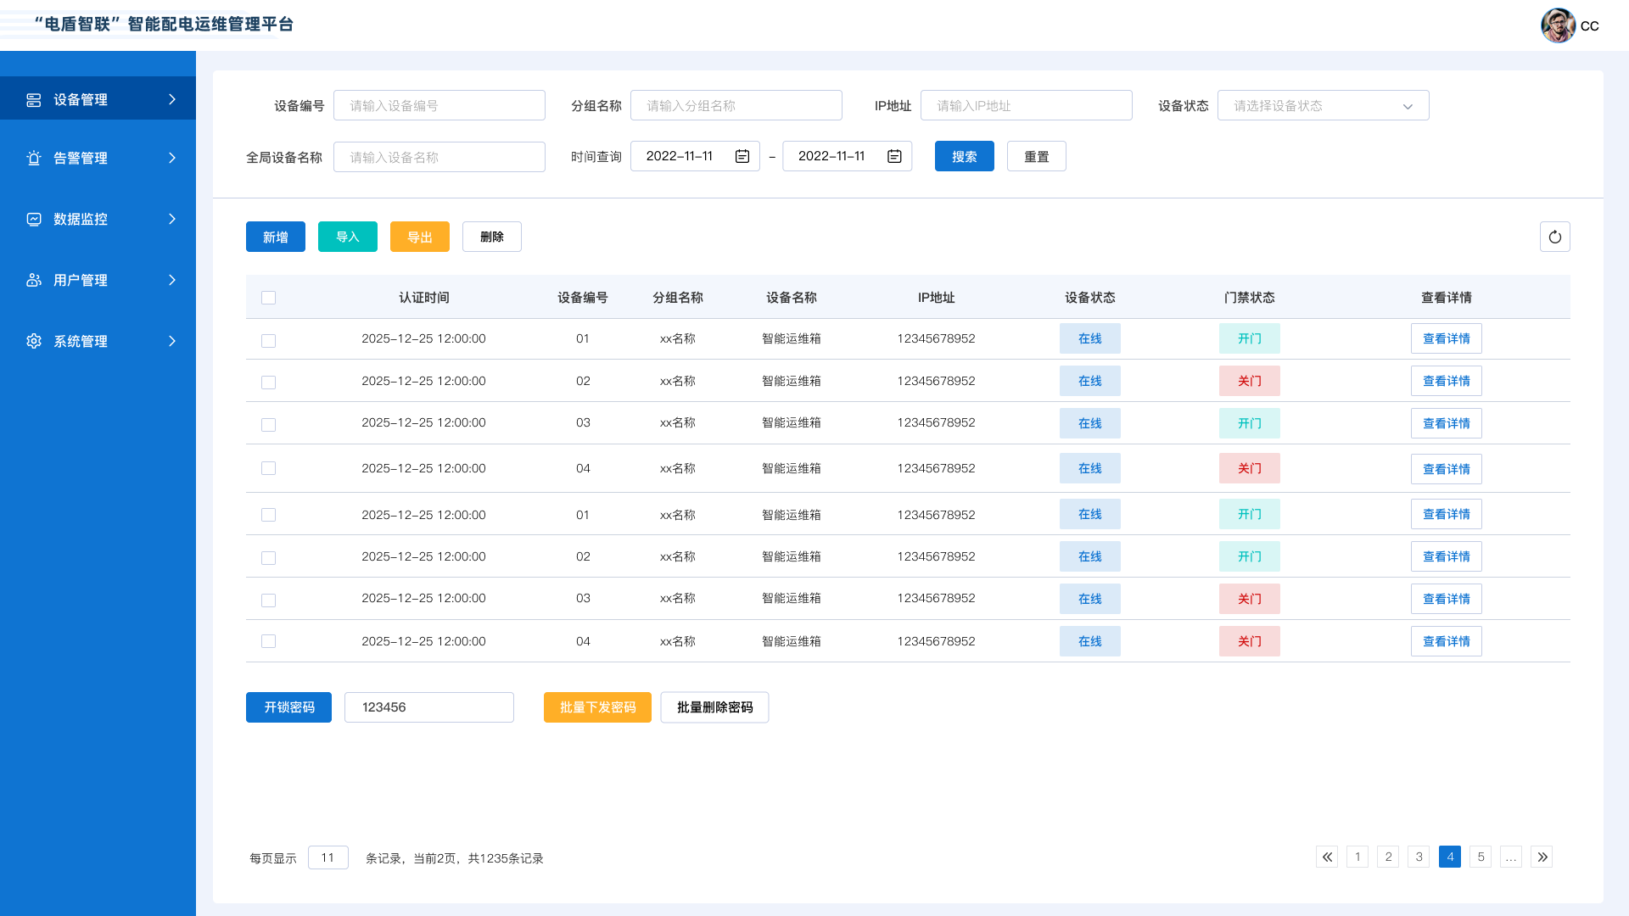Screen dimensions: 1629x916
Task: Click the 批量下发密码 button
Action: click(x=597, y=707)
